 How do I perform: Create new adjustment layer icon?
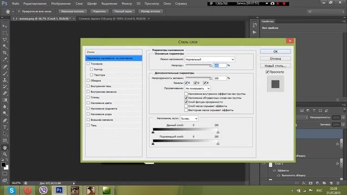(x=318, y=183)
